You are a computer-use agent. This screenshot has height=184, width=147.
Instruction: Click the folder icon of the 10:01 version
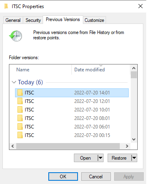point(20,110)
